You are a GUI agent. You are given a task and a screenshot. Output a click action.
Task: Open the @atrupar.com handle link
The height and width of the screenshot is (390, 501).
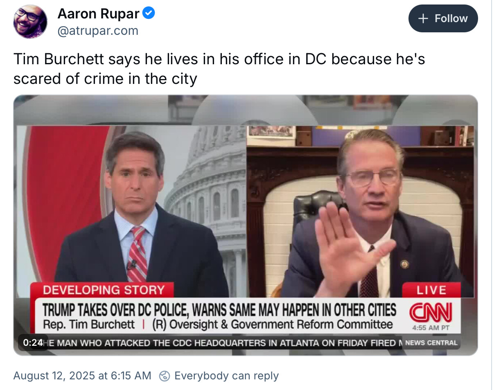[98, 31]
